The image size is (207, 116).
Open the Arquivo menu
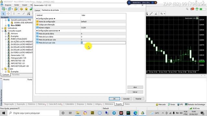click(8, 5)
